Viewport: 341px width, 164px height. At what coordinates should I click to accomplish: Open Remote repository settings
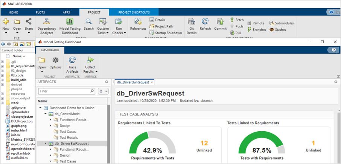tap(256, 23)
